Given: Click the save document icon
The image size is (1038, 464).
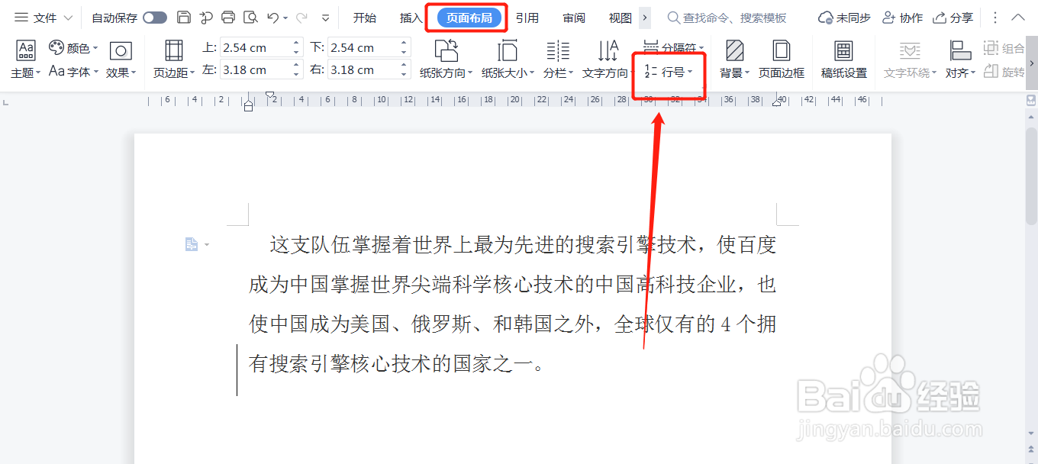Looking at the screenshot, I should click(x=183, y=18).
